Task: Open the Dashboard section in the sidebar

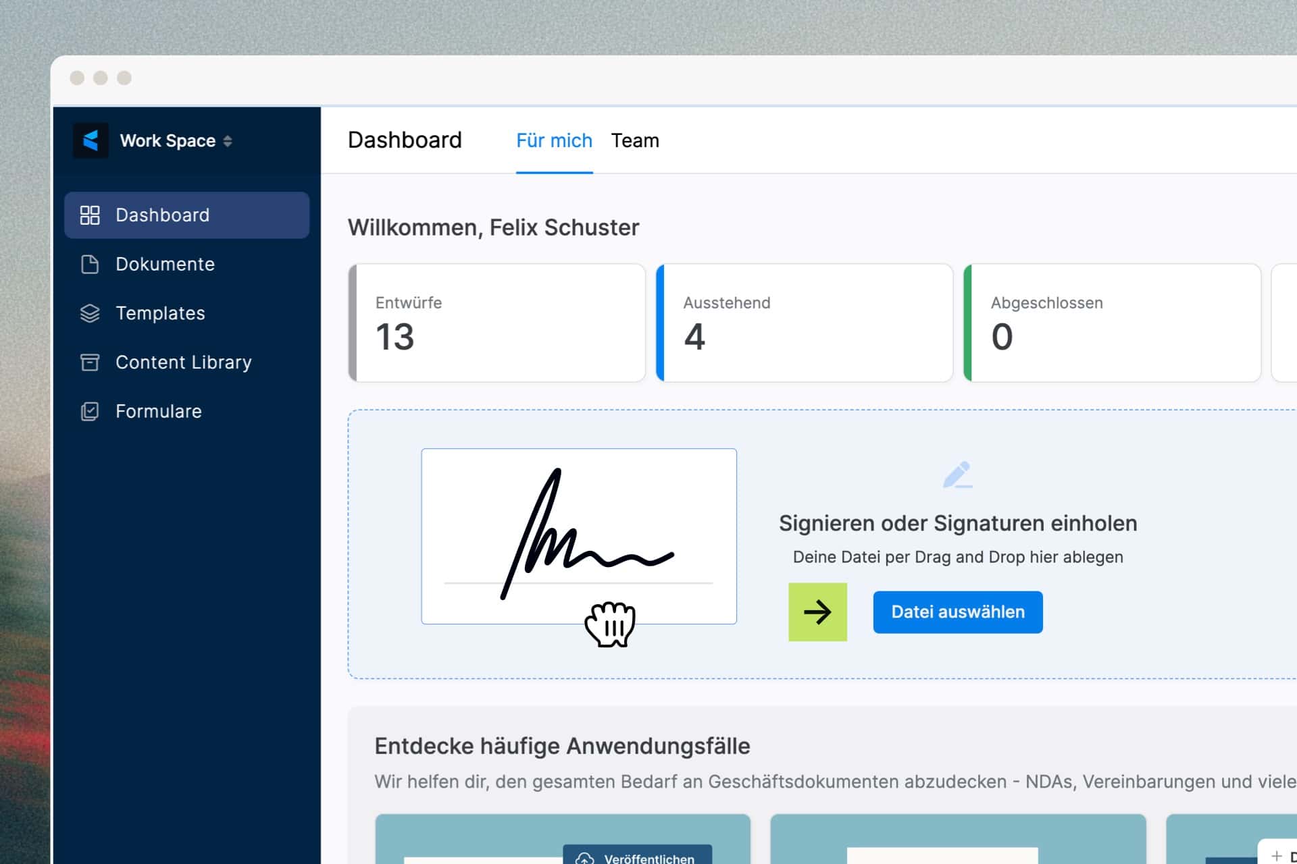Action: click(162, 215)
